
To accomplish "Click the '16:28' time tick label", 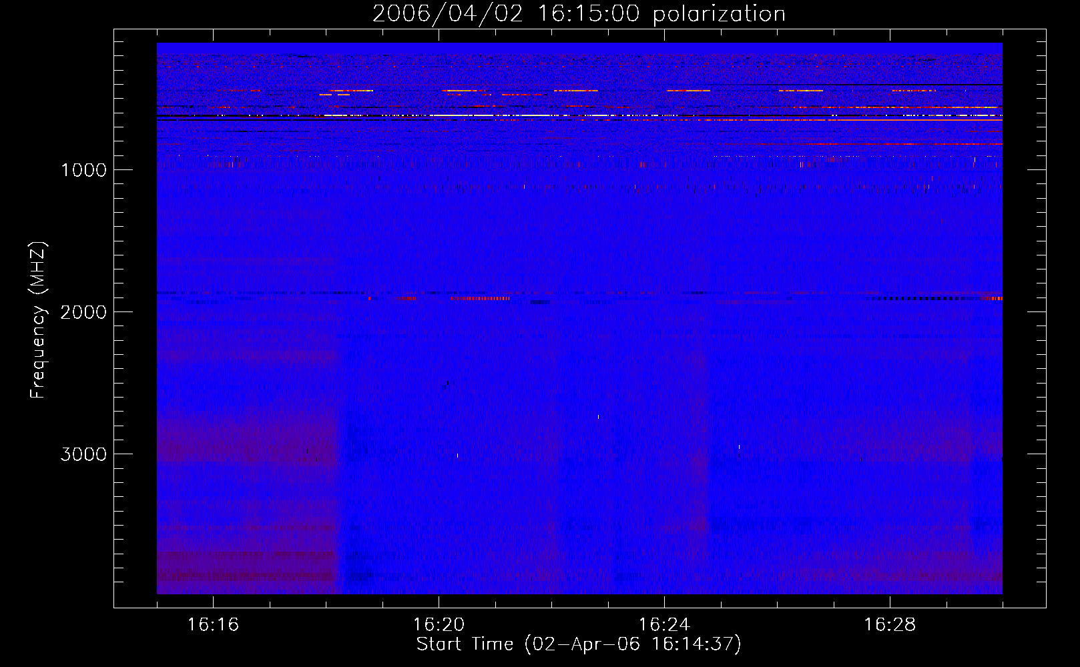I will click(x=890, y=625).
